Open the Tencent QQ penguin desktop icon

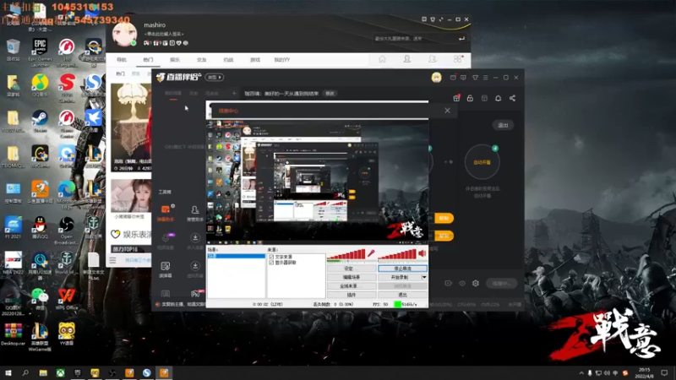(40, 227)
